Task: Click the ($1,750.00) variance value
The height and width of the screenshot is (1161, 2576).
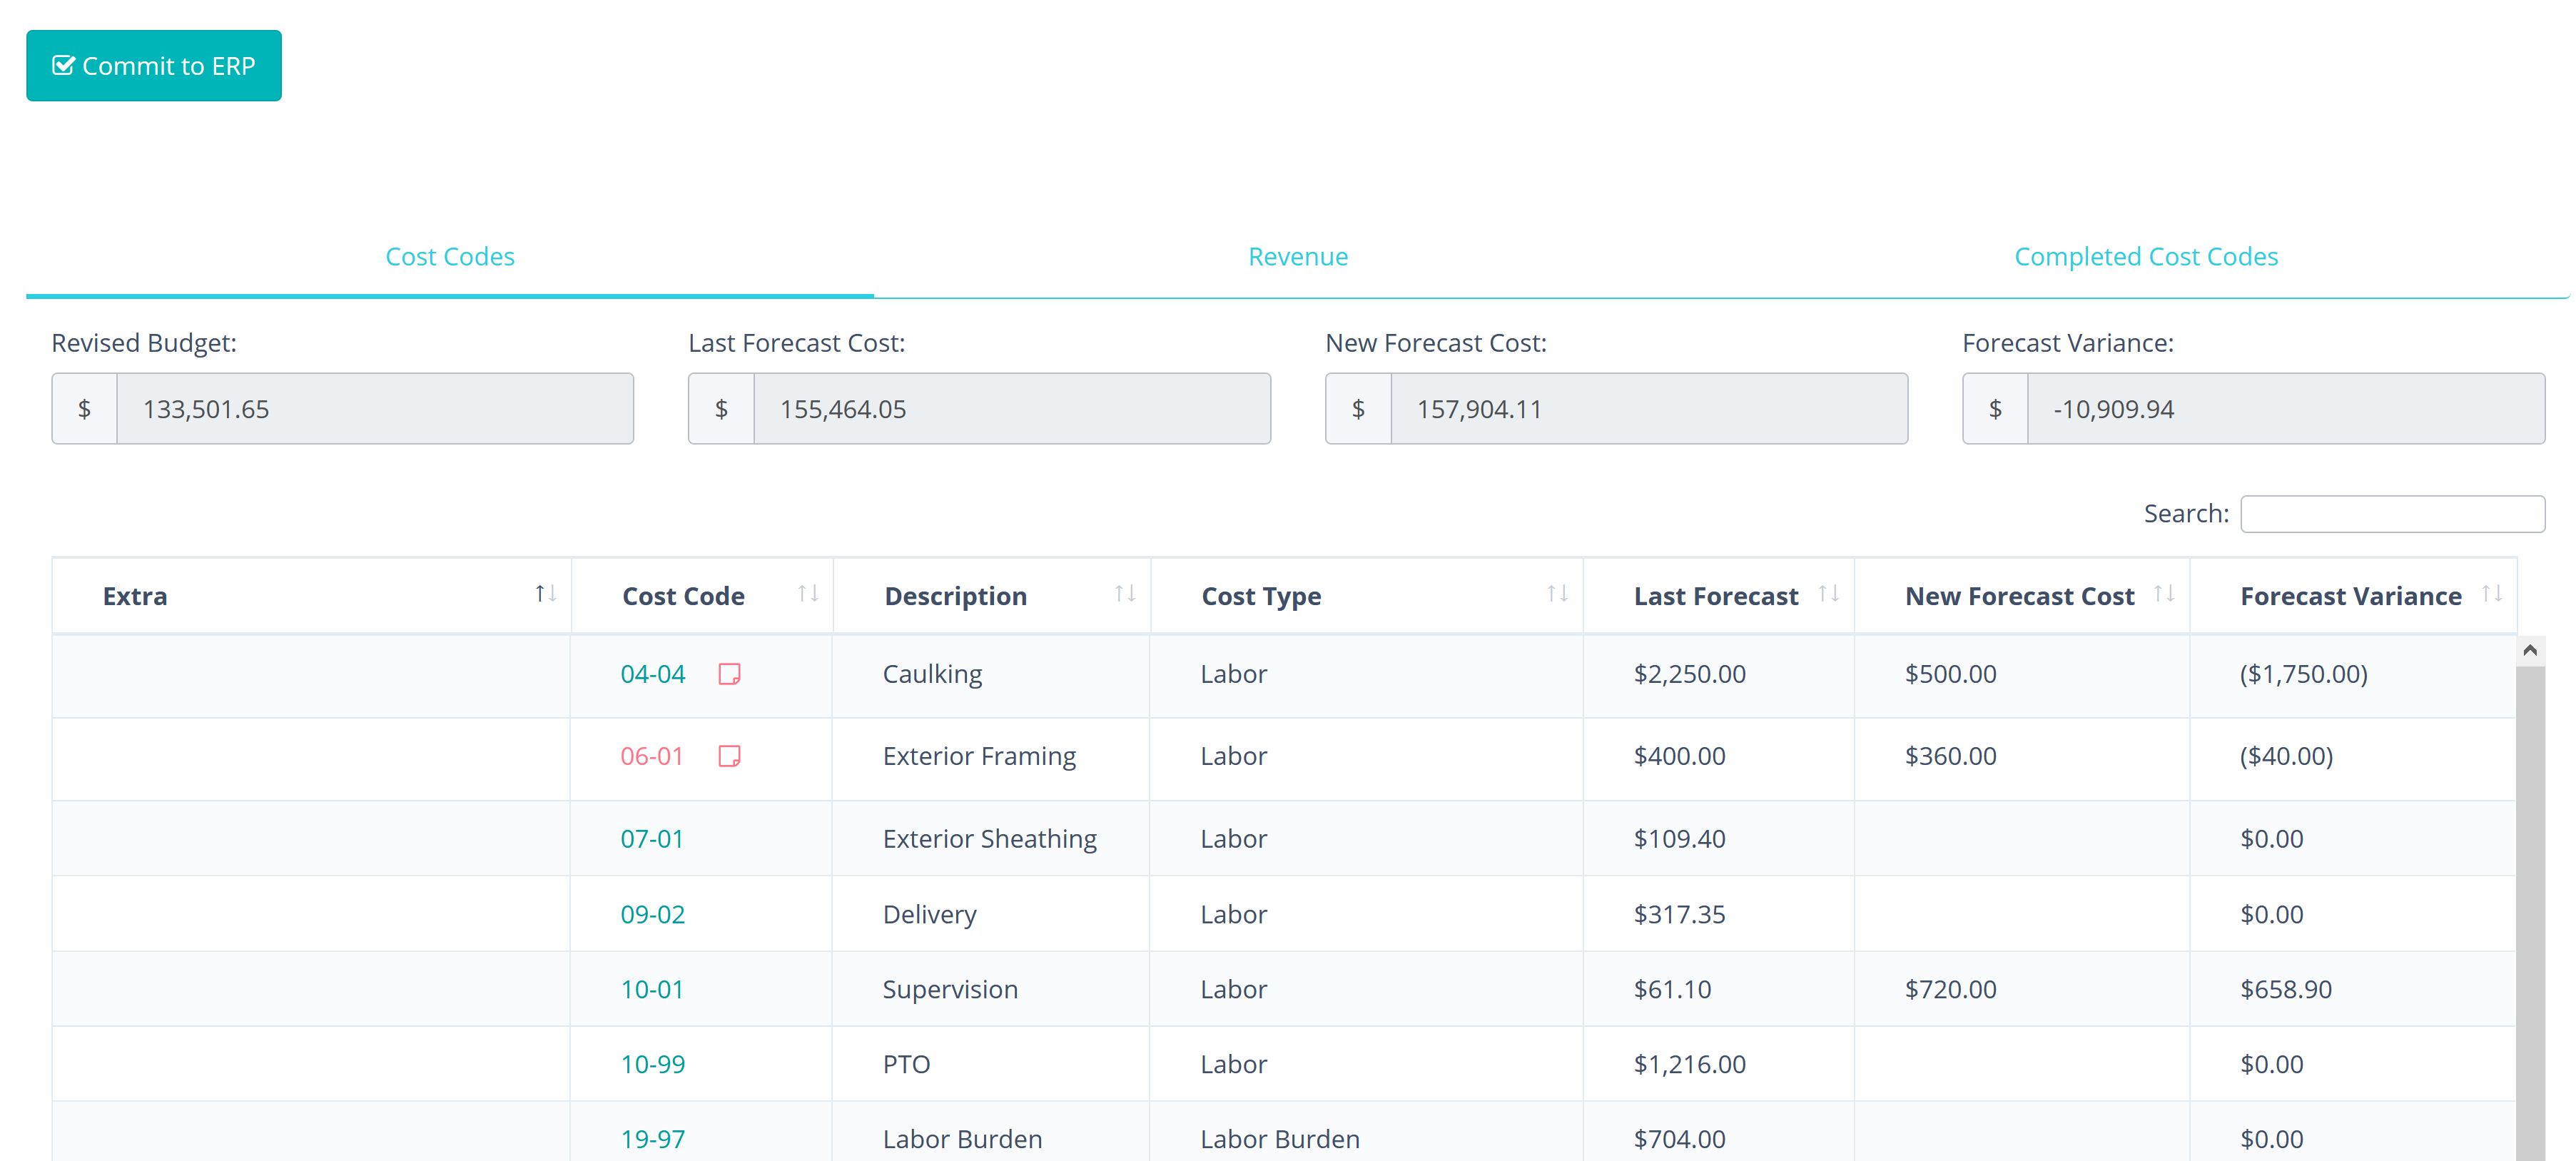Action: point(2303,674)
